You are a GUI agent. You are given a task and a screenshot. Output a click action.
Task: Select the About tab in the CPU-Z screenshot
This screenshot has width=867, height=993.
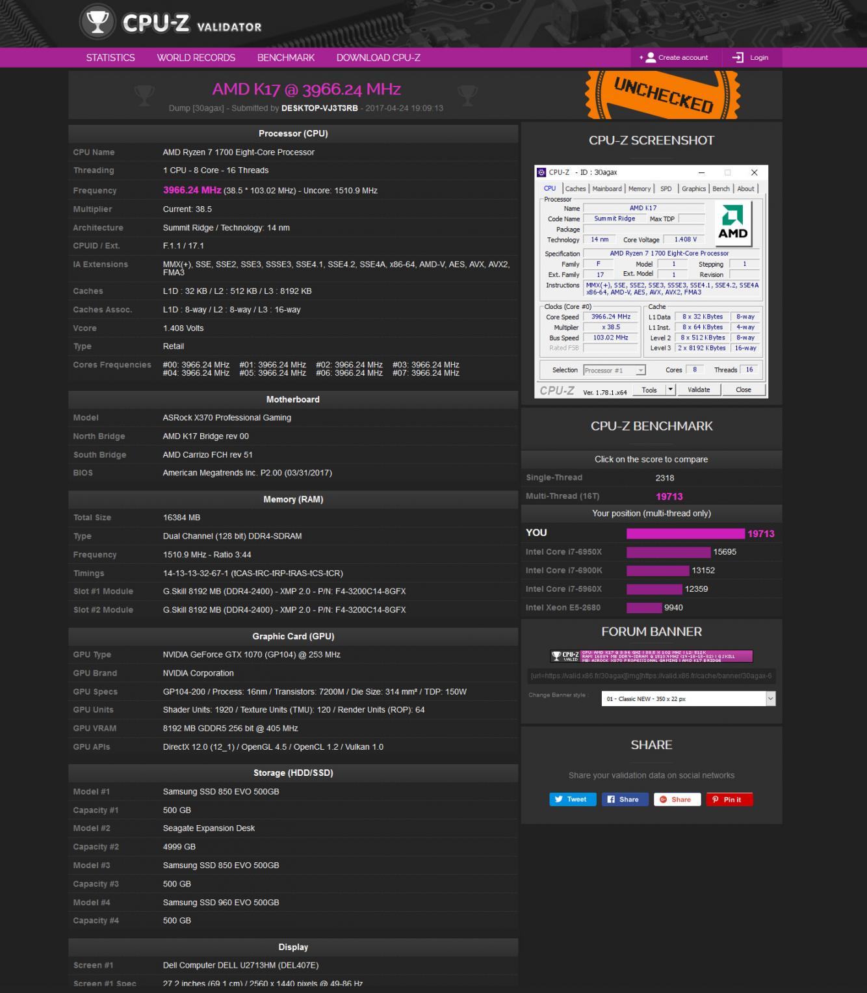[745, 189]
